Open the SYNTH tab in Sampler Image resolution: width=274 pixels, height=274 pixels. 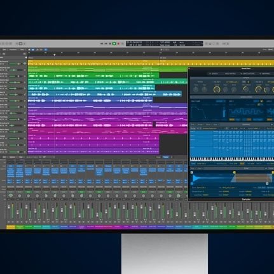point(214,74)
